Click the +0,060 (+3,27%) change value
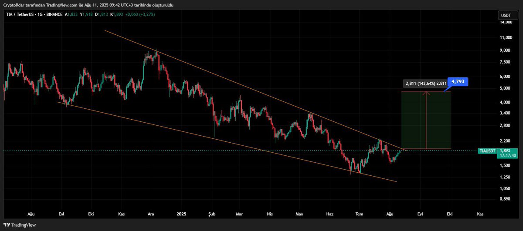The width and height of the screenshot is (523, 231). point(140,14)
